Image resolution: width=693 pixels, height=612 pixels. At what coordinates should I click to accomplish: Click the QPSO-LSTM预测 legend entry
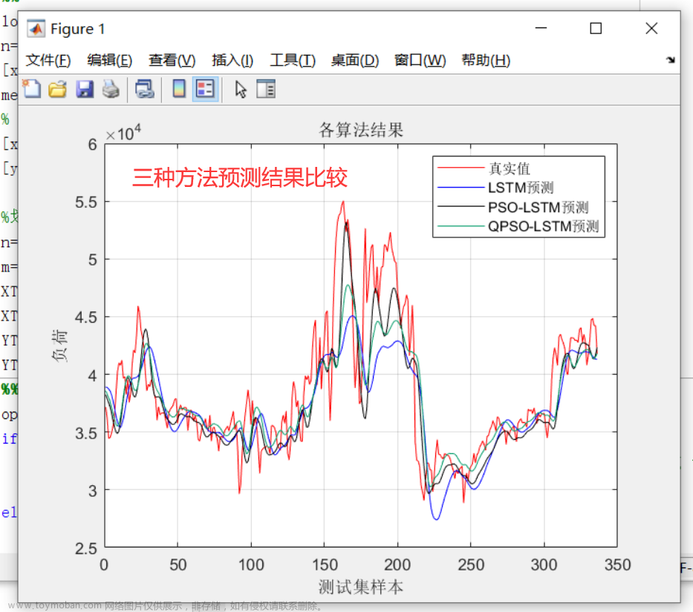coord(543,226)
